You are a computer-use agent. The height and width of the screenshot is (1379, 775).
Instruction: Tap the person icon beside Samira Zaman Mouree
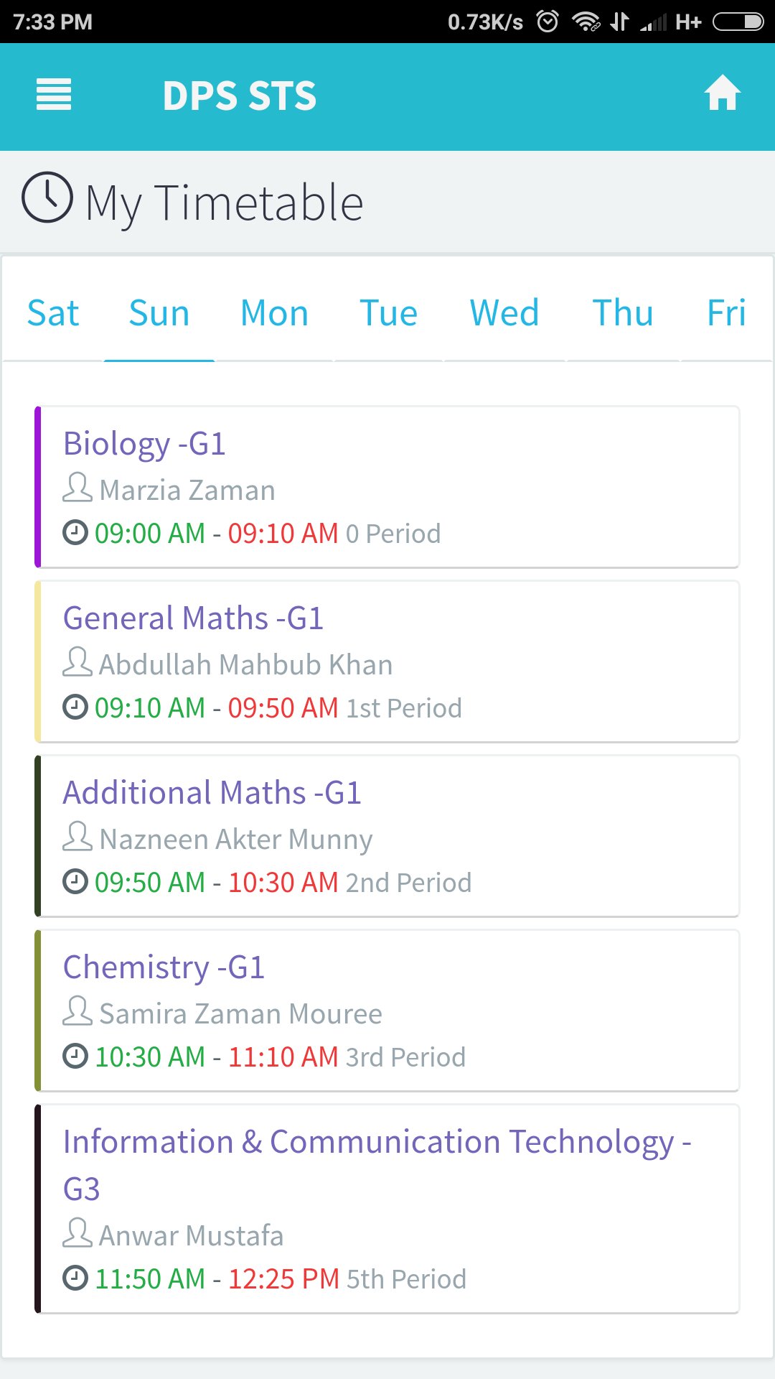77,1012
